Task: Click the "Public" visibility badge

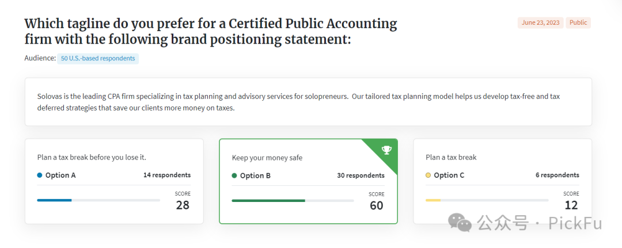Action: pyautogui.click(x=578, y=23)
